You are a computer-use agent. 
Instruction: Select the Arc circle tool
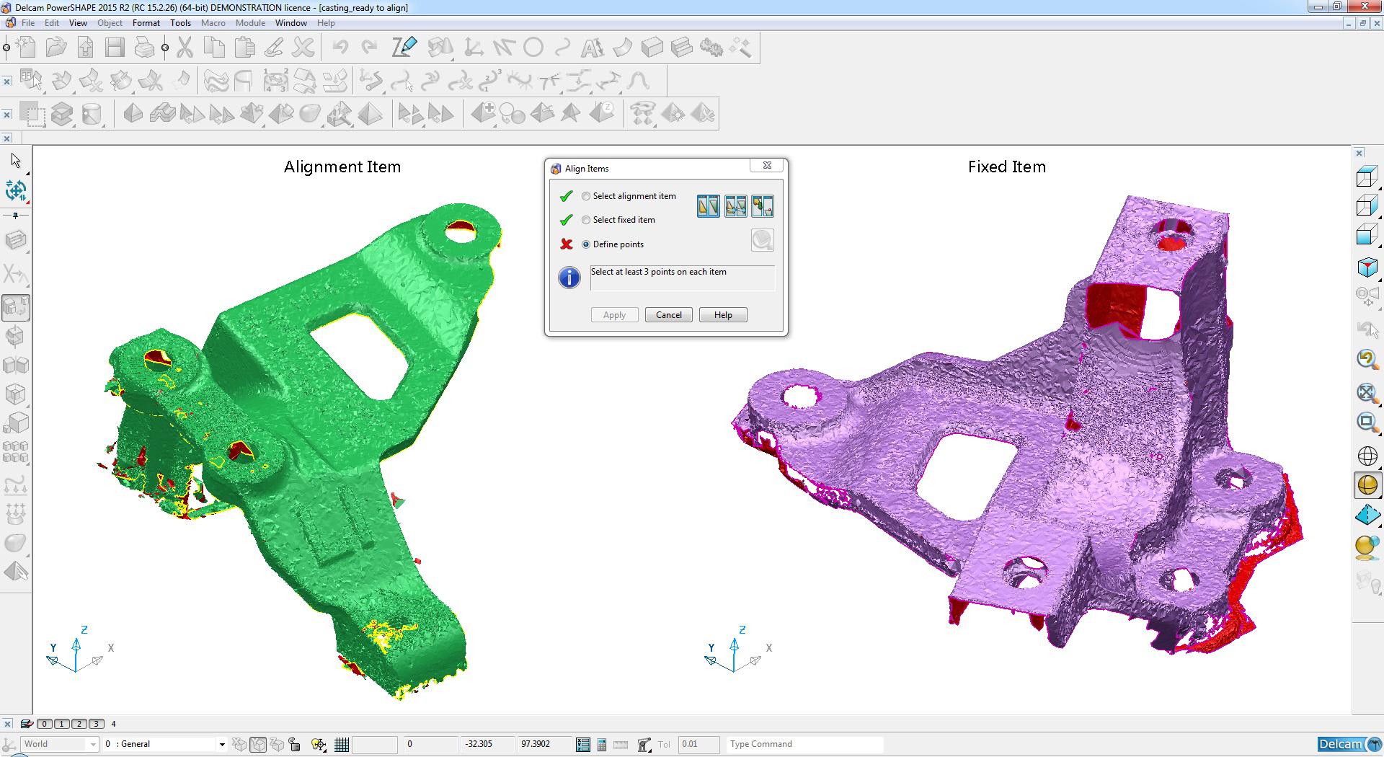pos(533,48)
